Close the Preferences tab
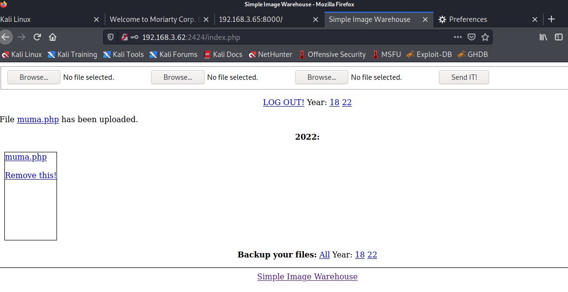This screenshot has height=292, width=568. coord(535,19)
